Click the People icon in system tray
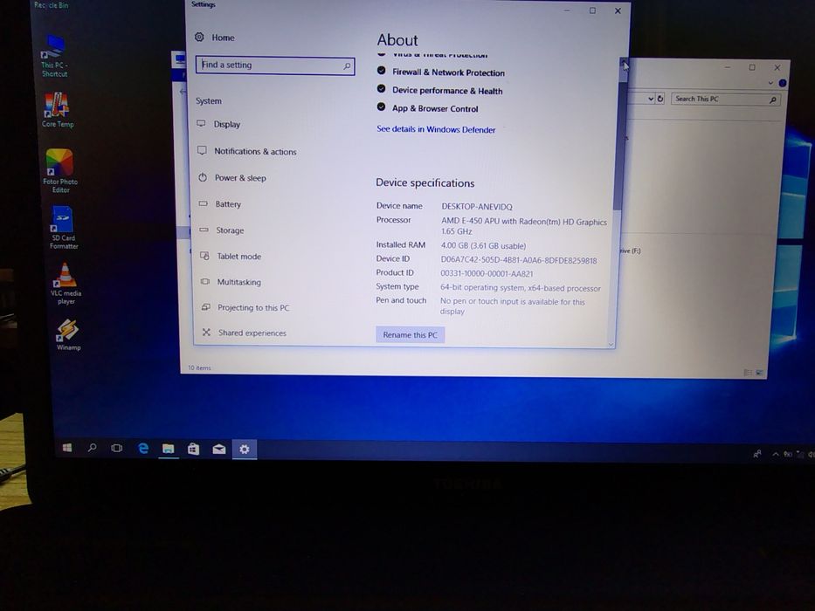Viewport: 815px width, 611px height. pyautogui.click(x=757, y=454)
